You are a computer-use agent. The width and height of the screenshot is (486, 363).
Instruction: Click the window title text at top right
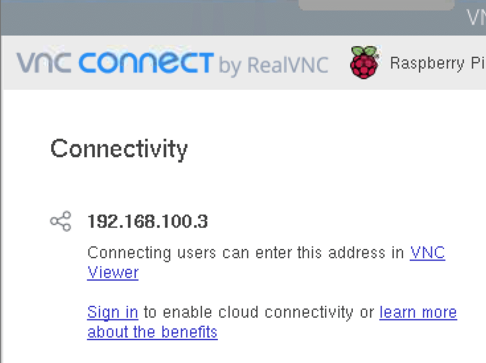[476, 17]
